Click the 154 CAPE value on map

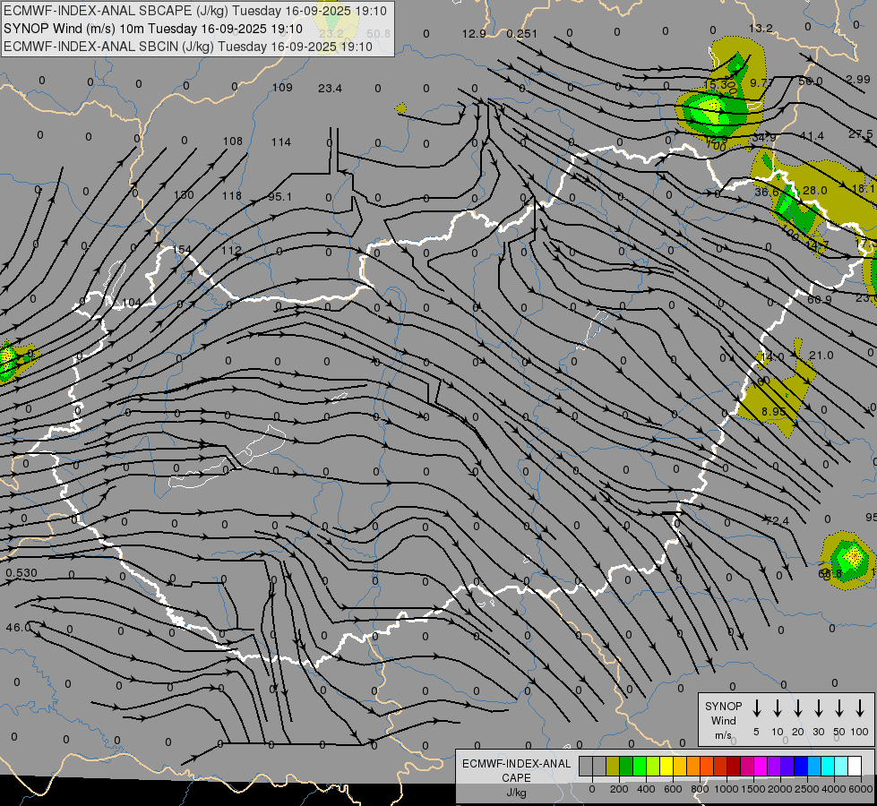tap(181, 250)
